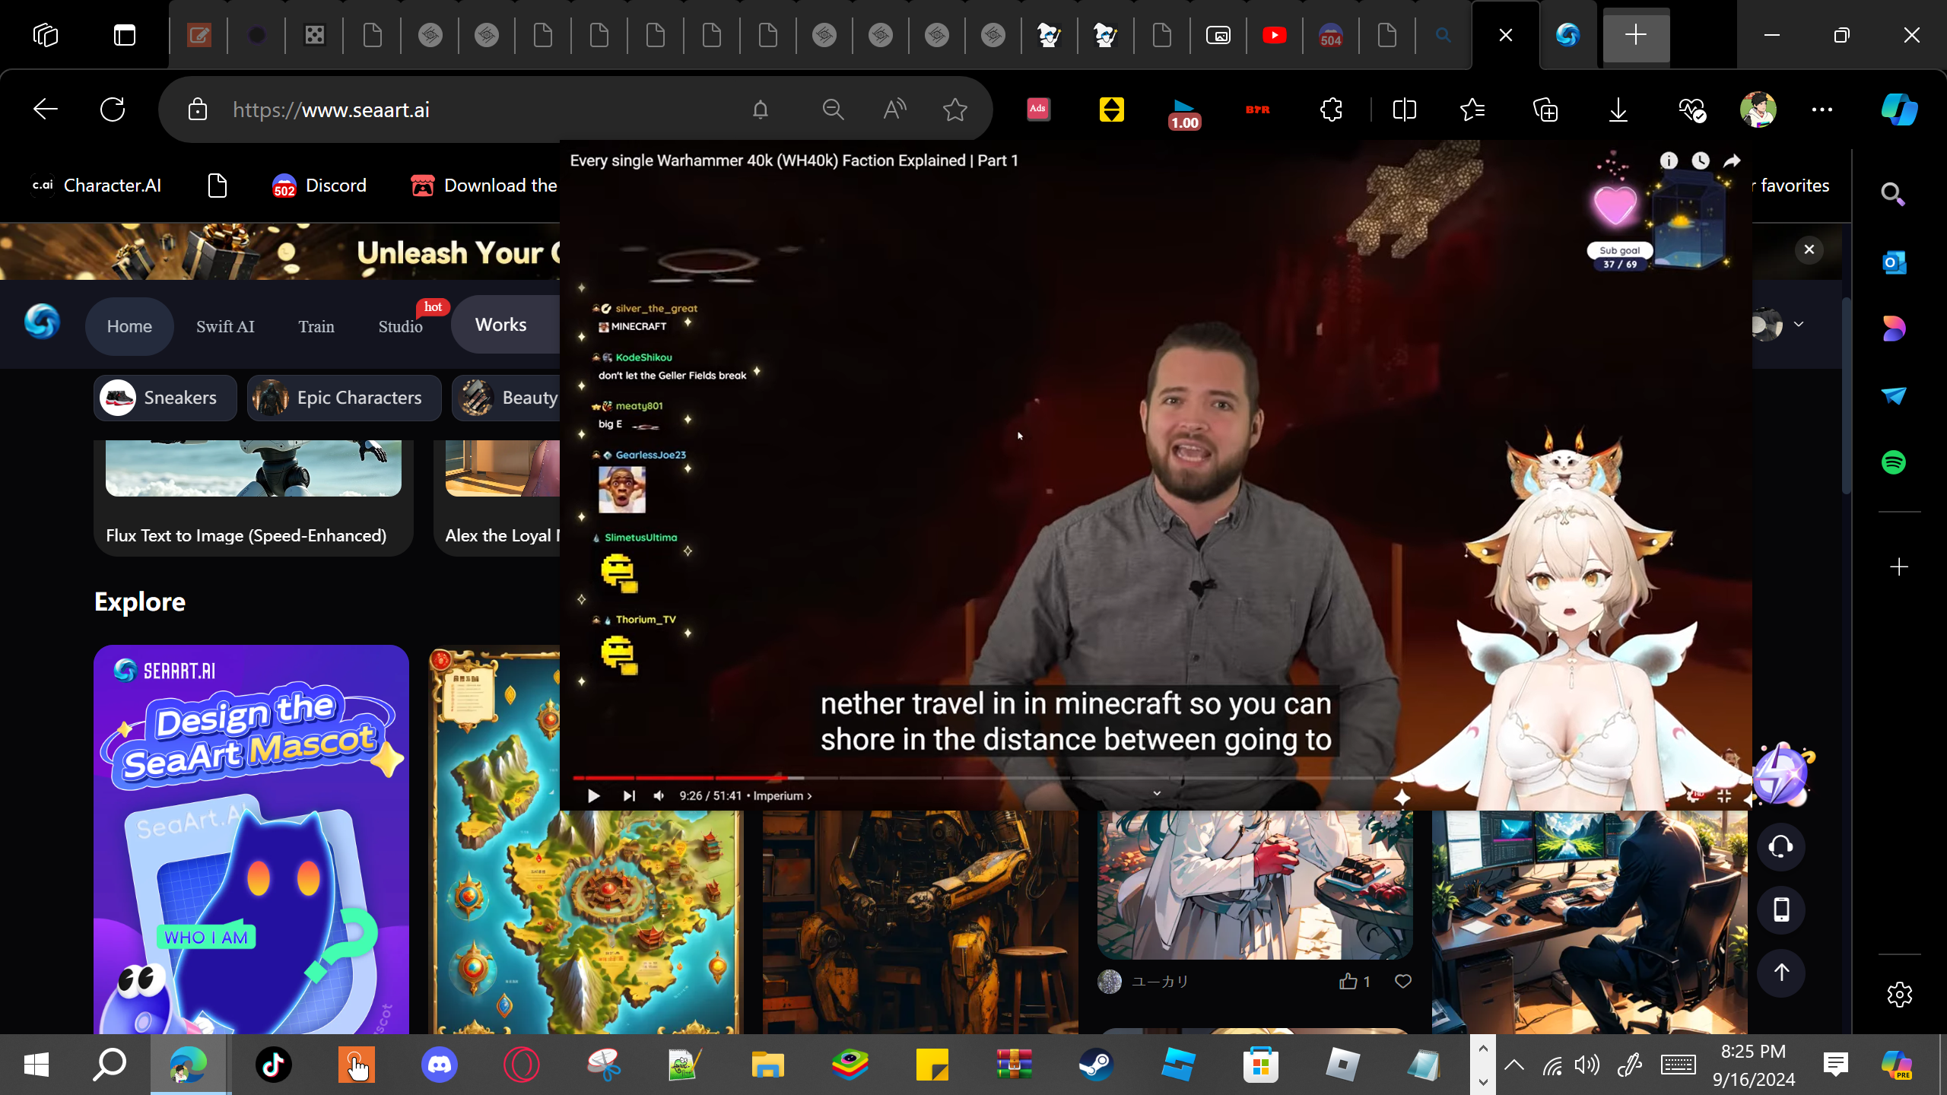Show video info card icon
Screen dimensions: 1947x1095
pos(1669,160)
